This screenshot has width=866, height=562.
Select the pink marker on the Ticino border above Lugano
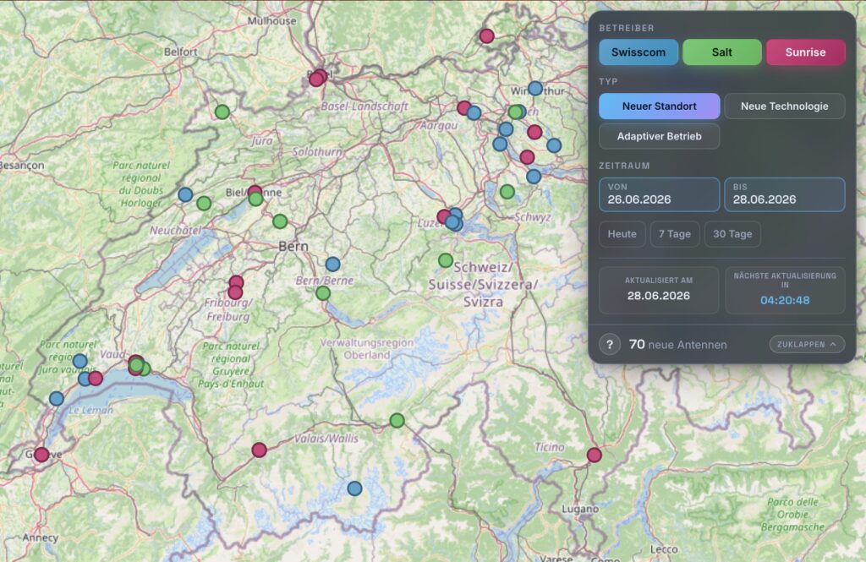(594, 455)
